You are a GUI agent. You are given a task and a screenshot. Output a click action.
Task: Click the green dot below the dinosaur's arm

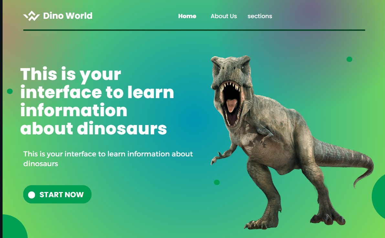click(x=216, y=182)
